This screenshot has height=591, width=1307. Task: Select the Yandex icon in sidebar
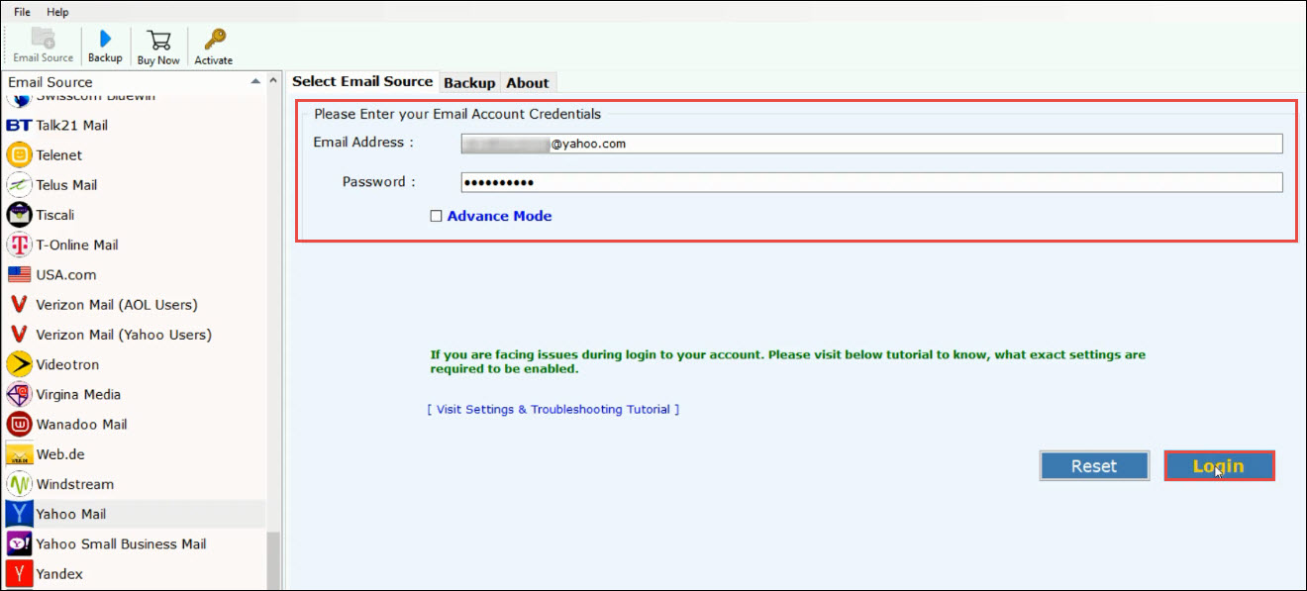point(19,573)
